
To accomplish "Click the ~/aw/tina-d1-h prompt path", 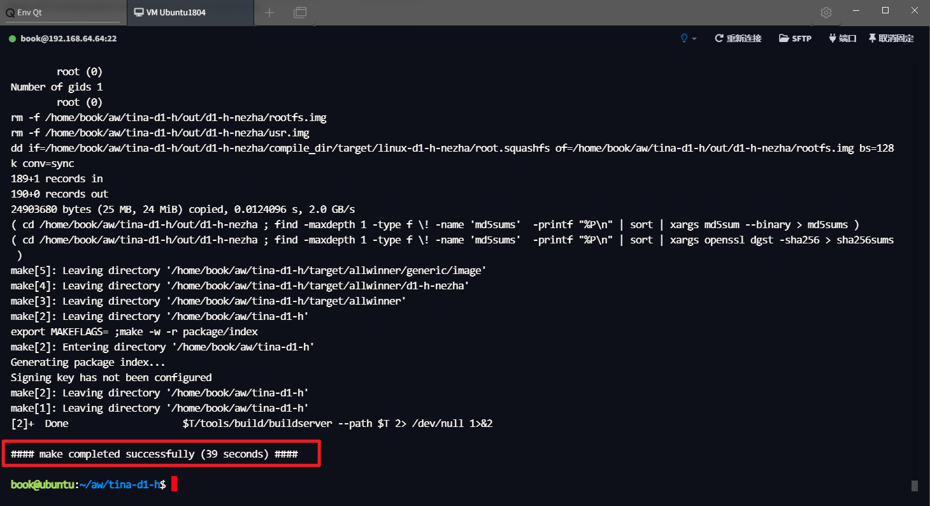I will pyautogui.click(x=119, y=485).
